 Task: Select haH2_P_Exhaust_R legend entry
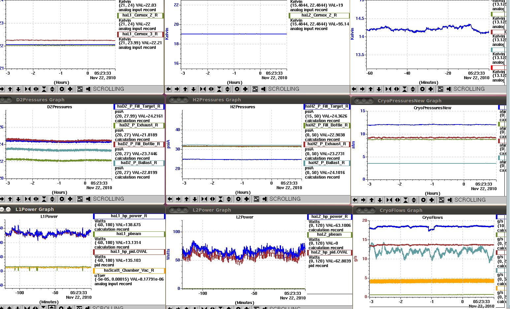coord(327,144)
